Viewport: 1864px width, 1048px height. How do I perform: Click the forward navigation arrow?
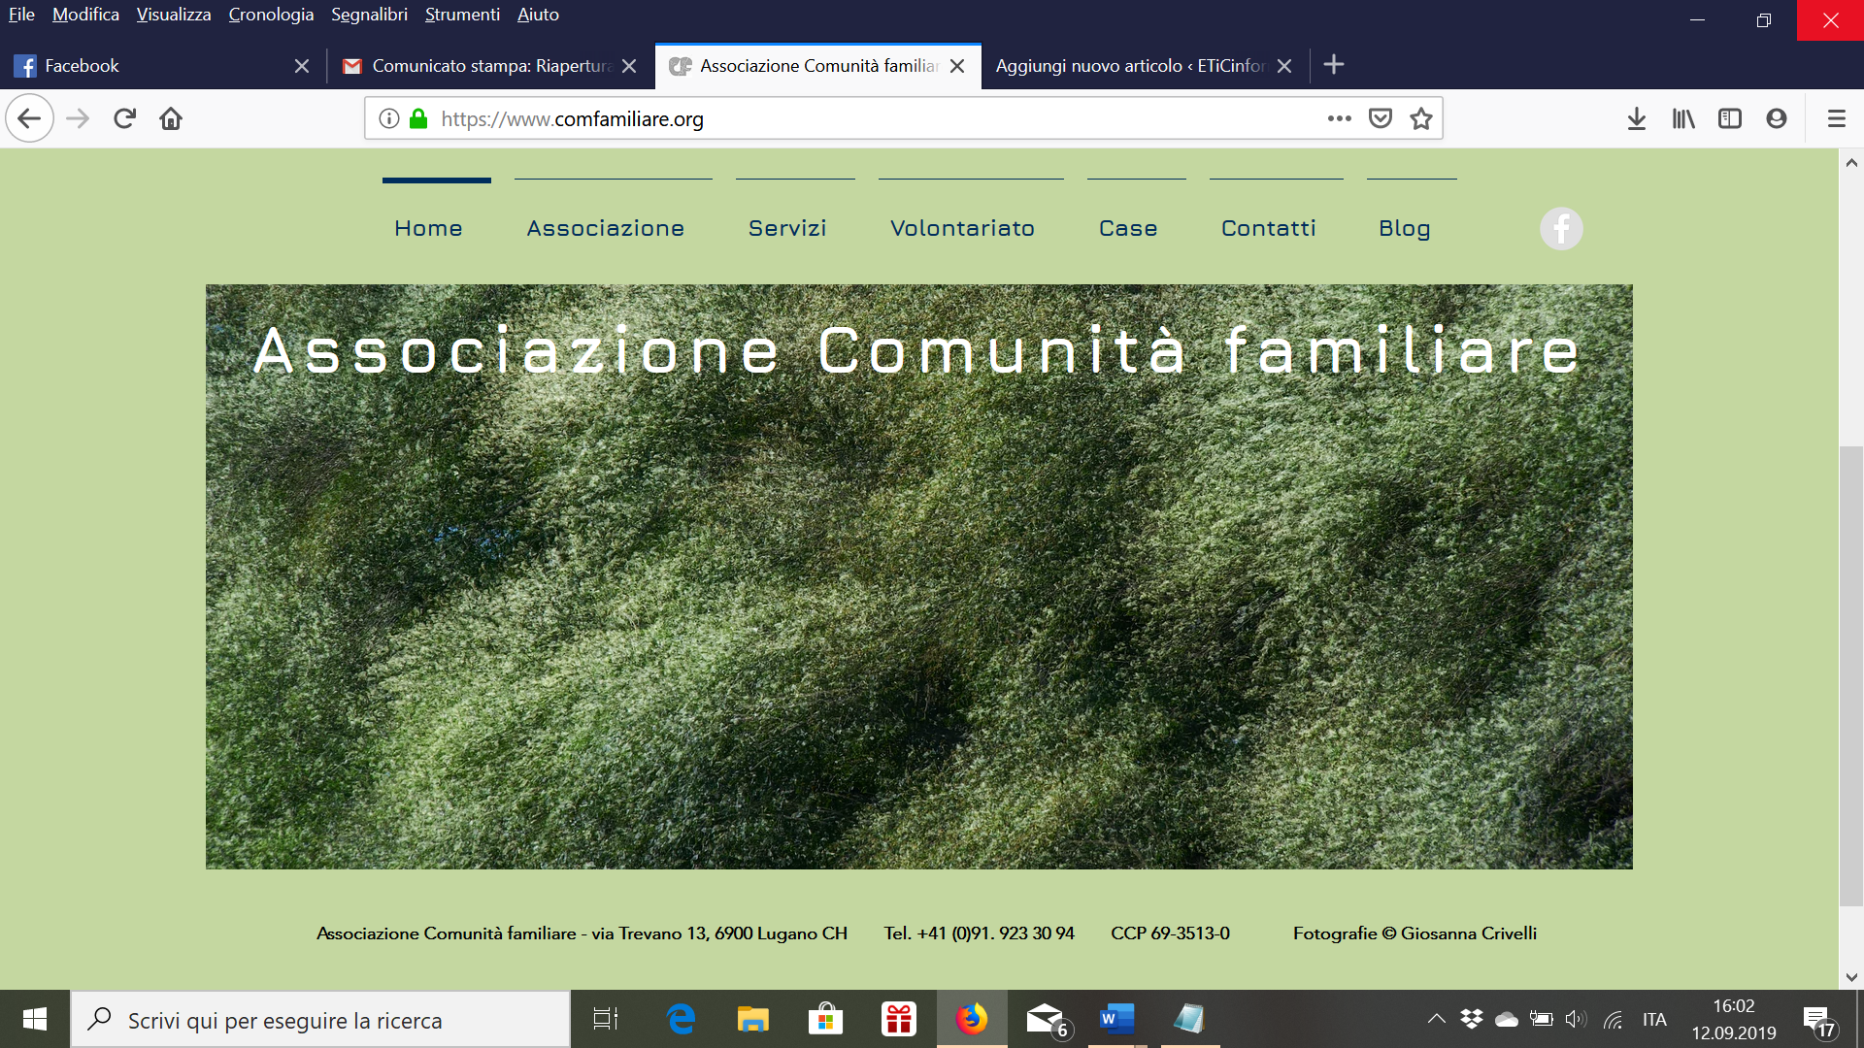click(x=78, y=118)
